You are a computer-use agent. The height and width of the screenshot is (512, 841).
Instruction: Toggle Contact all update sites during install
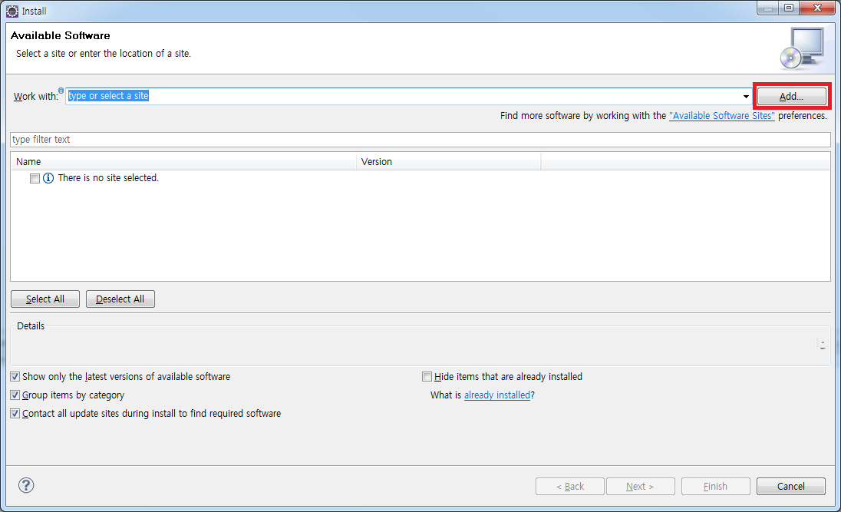coord(15,414)
